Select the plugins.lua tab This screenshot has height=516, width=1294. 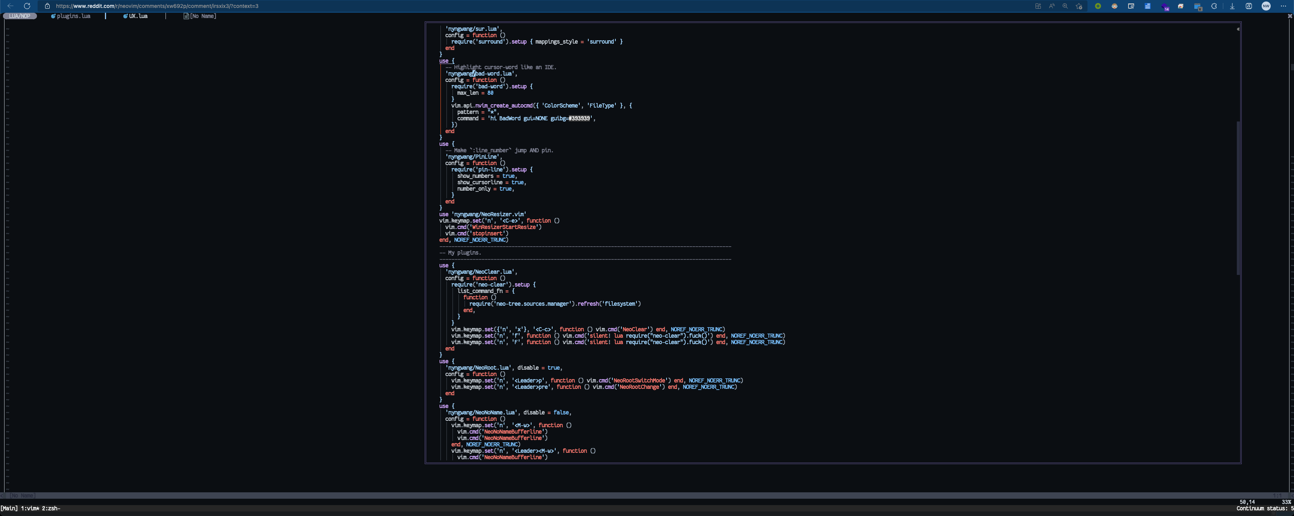click(71, 15)
